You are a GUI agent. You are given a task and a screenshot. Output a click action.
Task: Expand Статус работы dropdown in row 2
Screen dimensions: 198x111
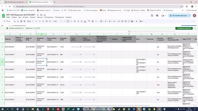click(81, 47)
